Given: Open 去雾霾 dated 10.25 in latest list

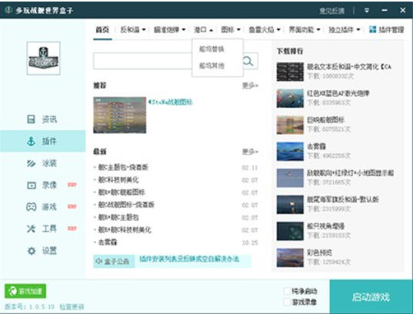Looking at the screenshot, I should [x=108, y=242].
